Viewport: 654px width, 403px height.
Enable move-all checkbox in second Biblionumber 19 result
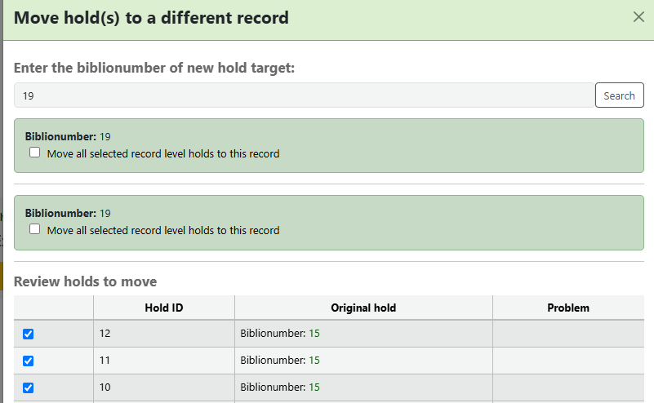tap(35, 229)
